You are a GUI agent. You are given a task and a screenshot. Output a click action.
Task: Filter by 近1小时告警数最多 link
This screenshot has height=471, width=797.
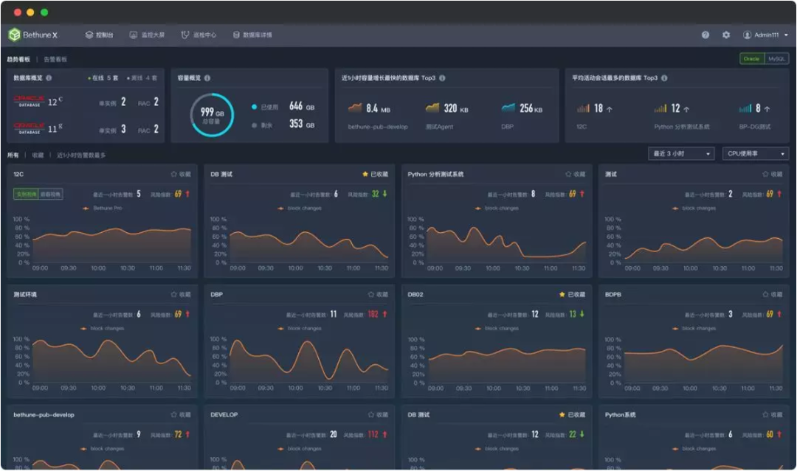click(81, 156)
